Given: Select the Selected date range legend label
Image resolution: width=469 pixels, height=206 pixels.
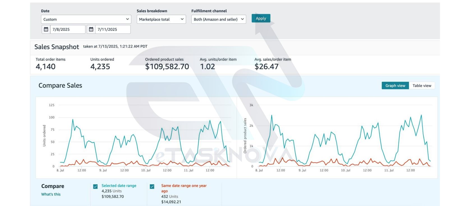Looking at the screenshot, I should coord(119,186).
